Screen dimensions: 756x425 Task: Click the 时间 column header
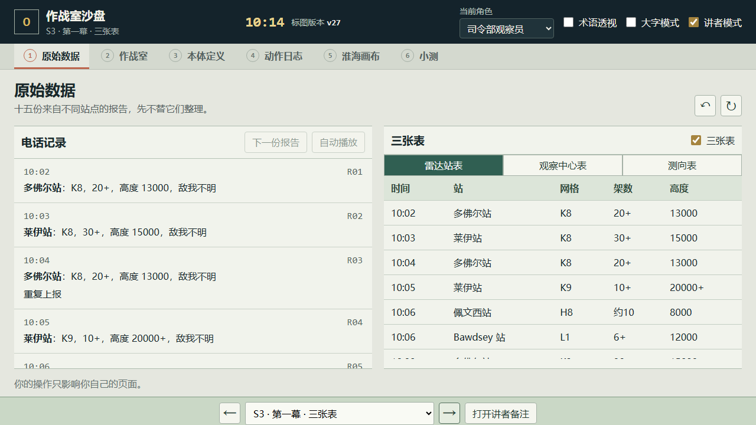pos(400,188)
